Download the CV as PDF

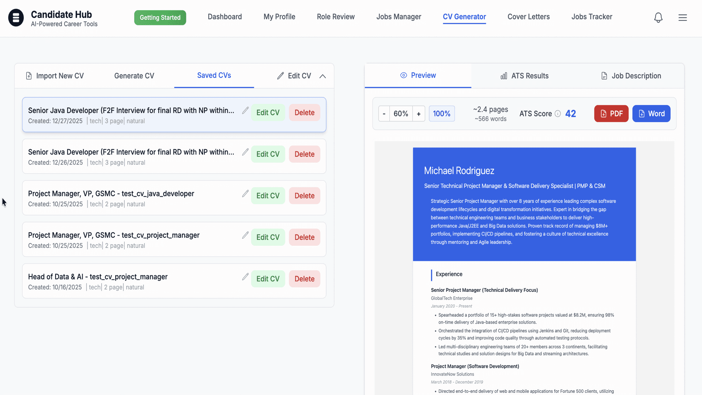point(611,114)
